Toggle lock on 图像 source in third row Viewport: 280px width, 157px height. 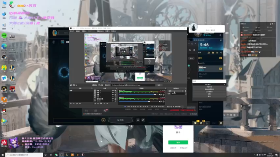tap(115, 95)
